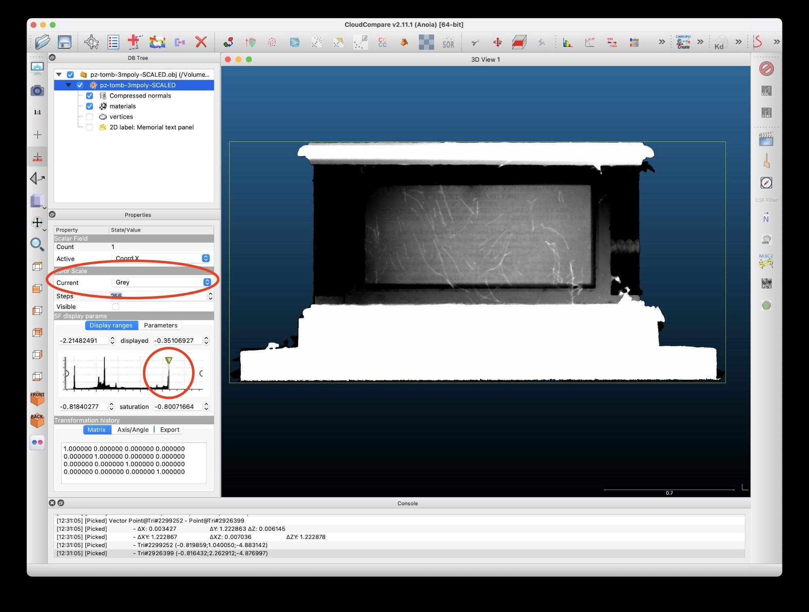Click the histogram icon in the toolbar
Image resolution: width=809 pixels, height=612 pixels.
(567, 42)
